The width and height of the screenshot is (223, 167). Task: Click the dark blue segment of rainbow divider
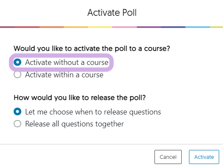173,27
